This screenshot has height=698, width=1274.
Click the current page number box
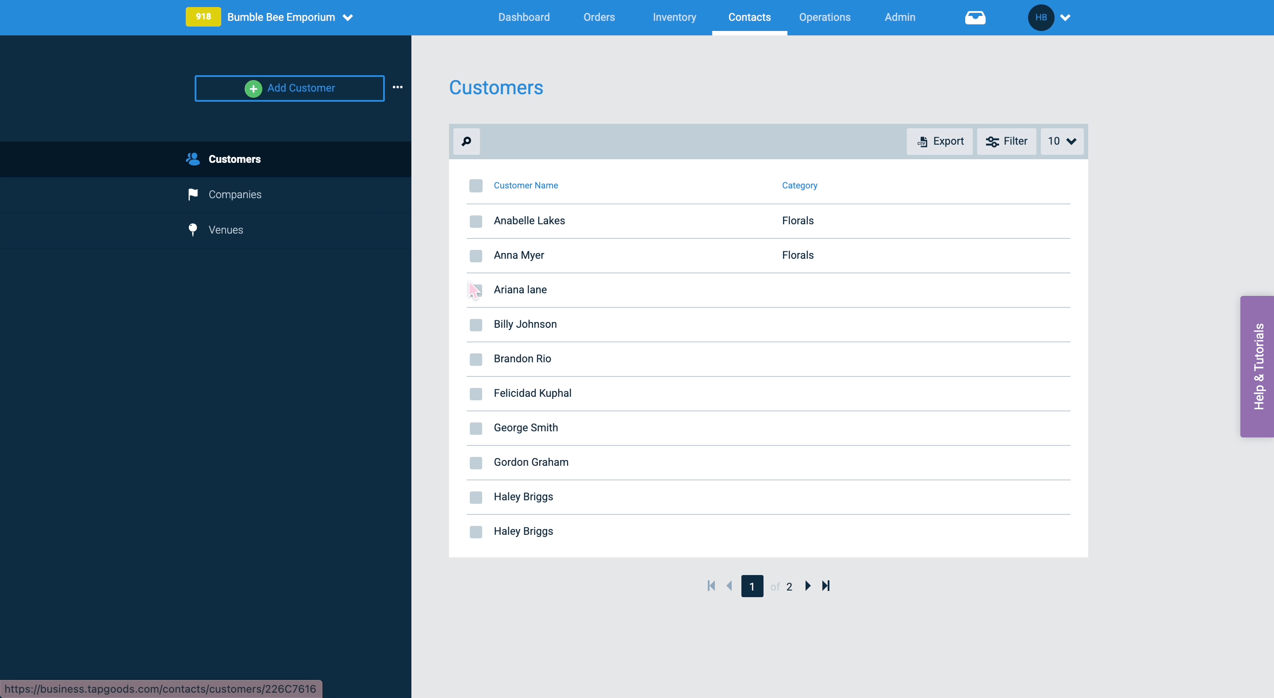pos(752,586)
